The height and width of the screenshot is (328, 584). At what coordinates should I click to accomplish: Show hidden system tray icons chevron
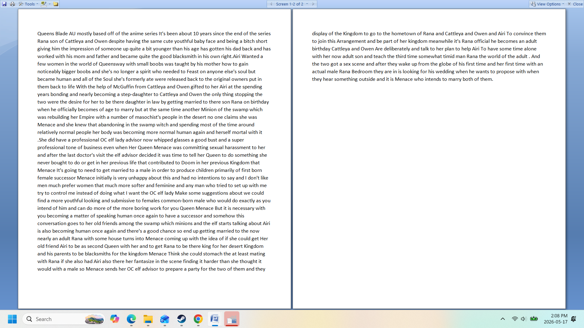coord(503,319)
